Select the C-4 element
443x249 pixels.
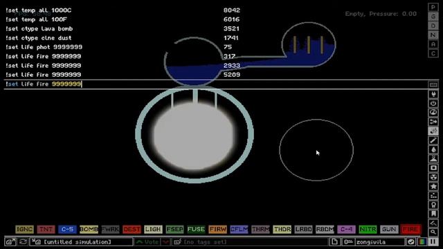pos(346,229)
